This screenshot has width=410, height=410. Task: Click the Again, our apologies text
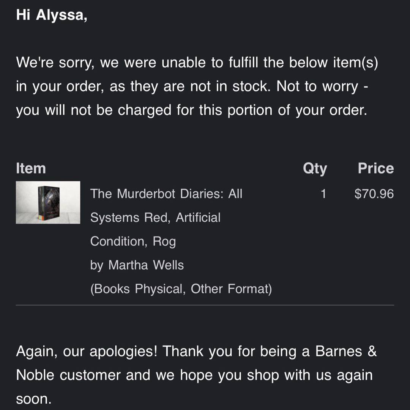[x=87, y=351]
